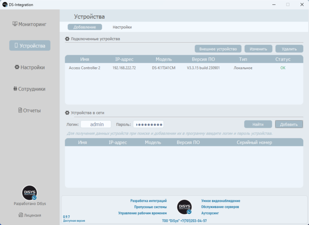Open the Пропускные системы footer link

(150, 207)
